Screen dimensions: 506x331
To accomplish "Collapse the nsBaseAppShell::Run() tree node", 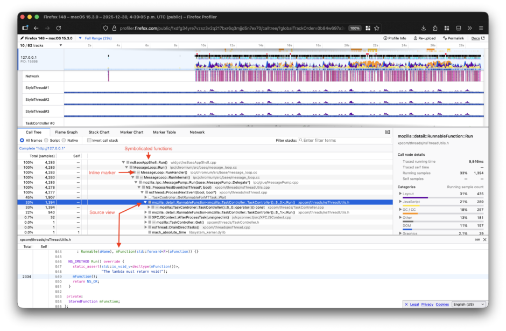I will click(x=123, y=162).
